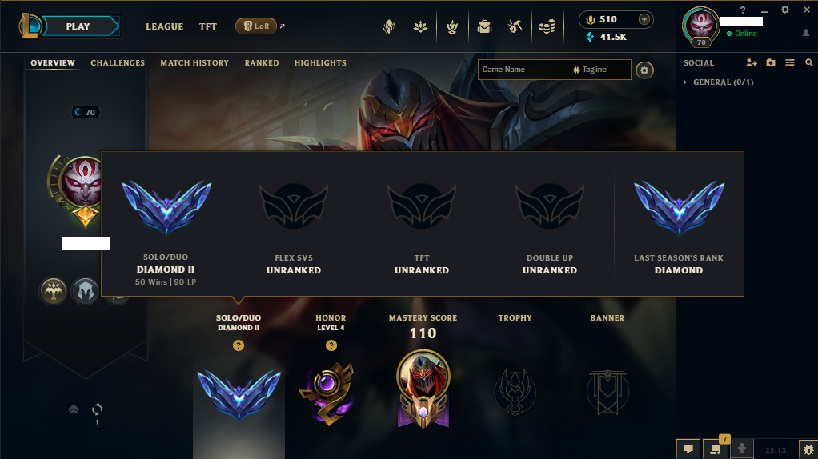The height and width of the screenshot is (459, 818).
Task: Click the new folder icon in Social
Action: tap(771, 62)
